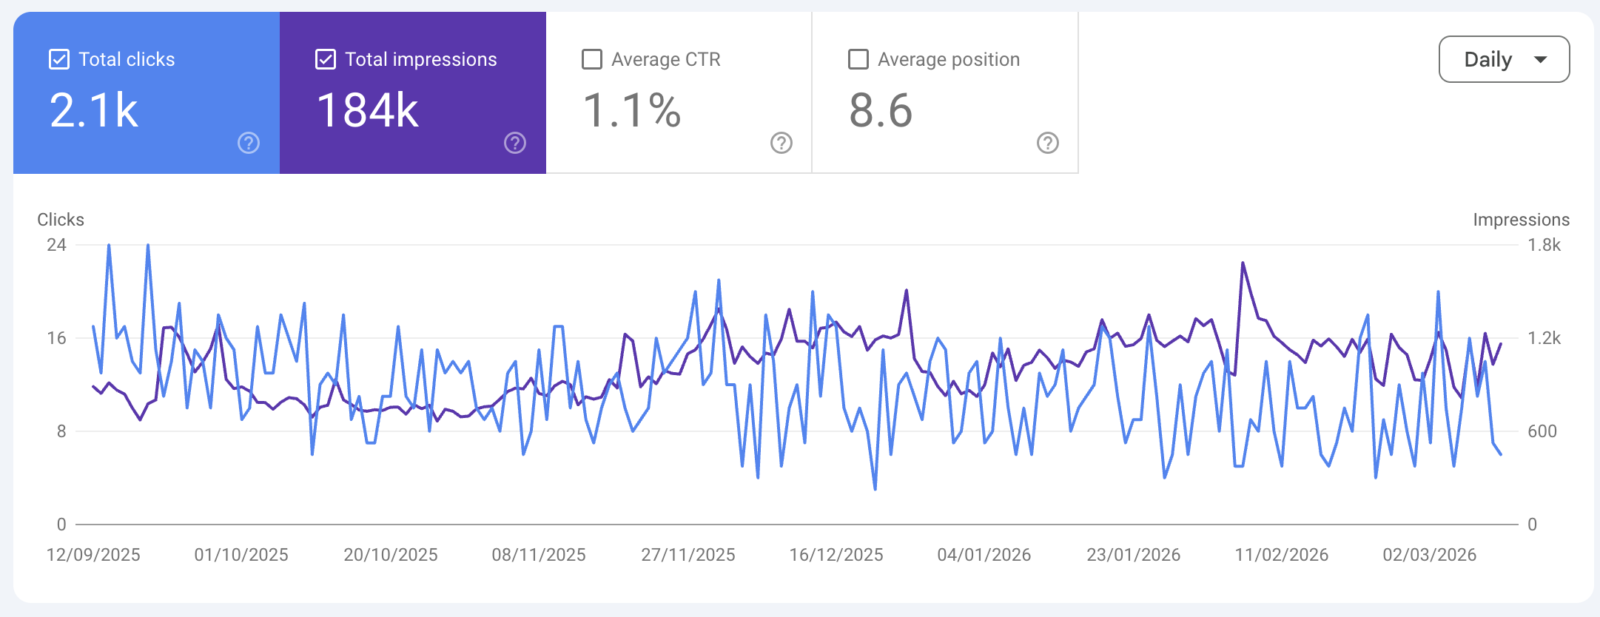Image resolution: width=1600 pixels, height=617 pixels.
Task: Open help icon on Average position card
Action: pyautogui.click(x=1048, y=143)
